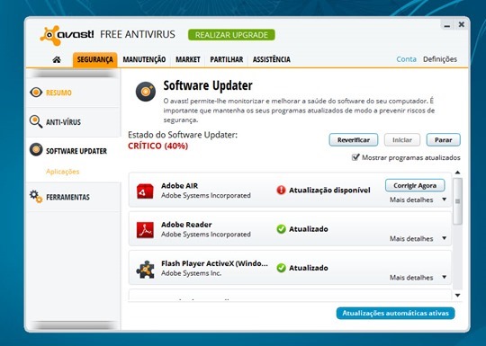Click the Resumo eye icon in sidebar

36,93
